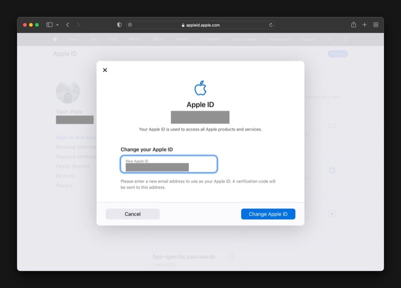Viewport: 401px width, 288px height.
Task: Open Privacy in the background sidebar
Action: pyautogui.click(x=64, y=185)
